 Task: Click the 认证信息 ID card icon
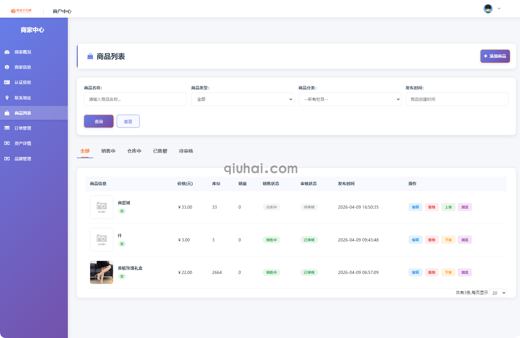[x=7, y=82]
